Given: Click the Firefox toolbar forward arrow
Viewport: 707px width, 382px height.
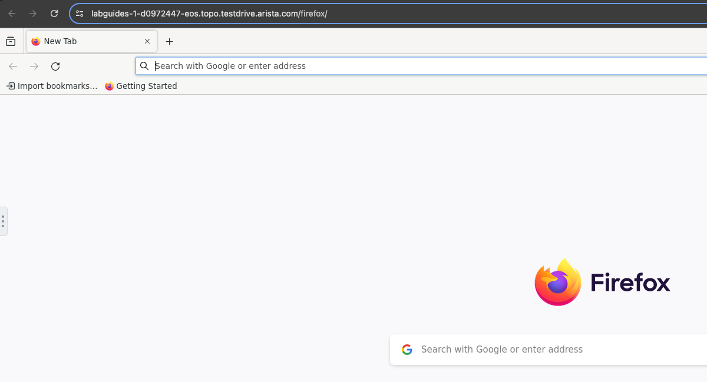Looking at the screenshot, I should coord(34,67).
